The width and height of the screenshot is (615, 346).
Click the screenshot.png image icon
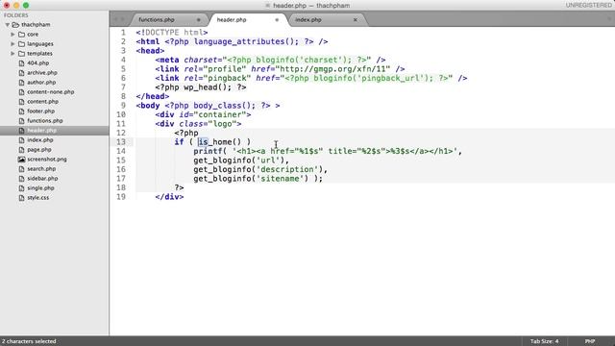click(21, 160)
